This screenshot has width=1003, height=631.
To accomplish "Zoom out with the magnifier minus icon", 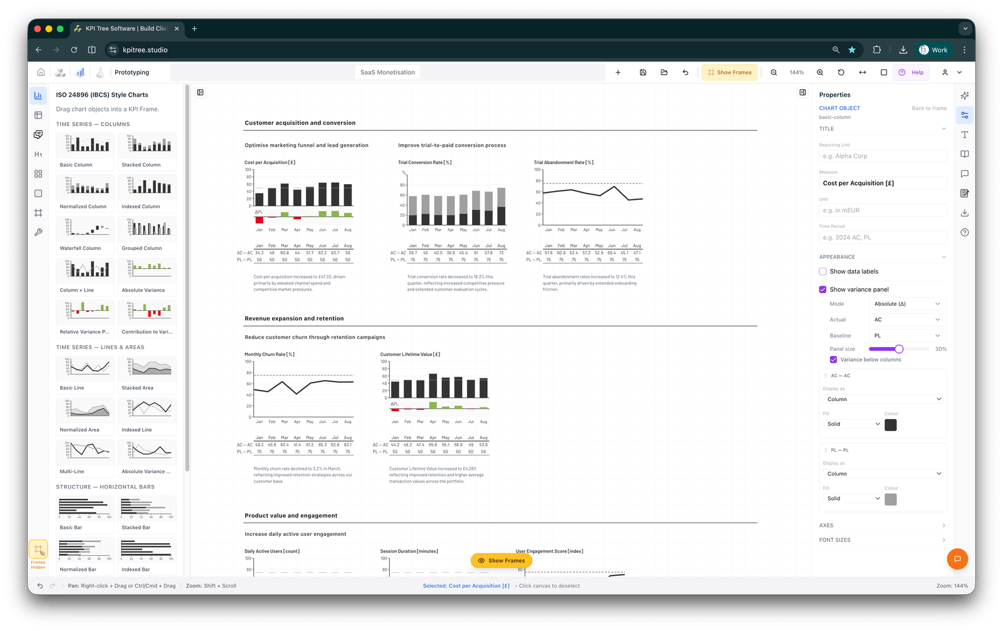I will click(774, 72).
